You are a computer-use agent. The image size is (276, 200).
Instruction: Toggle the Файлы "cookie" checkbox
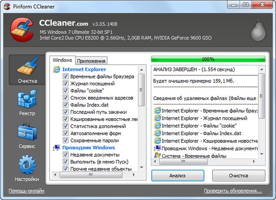click(x=66, y=91)
